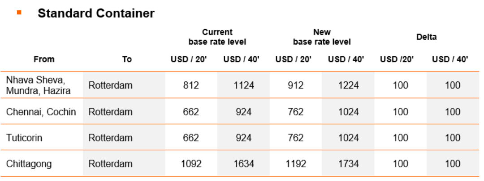
Task: Select the Standard Container heading
Action: coord(96,13)
